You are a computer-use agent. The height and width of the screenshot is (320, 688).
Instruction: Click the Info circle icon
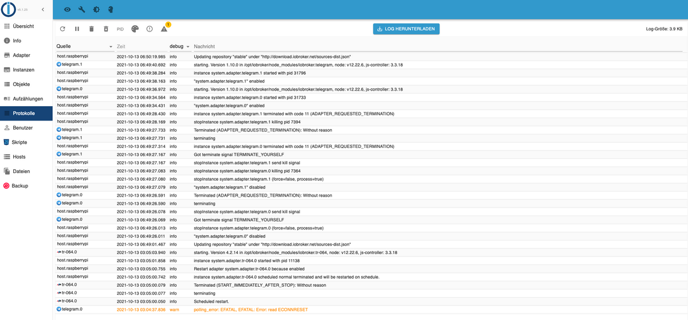pyautogui.click(x=7, y=41)
